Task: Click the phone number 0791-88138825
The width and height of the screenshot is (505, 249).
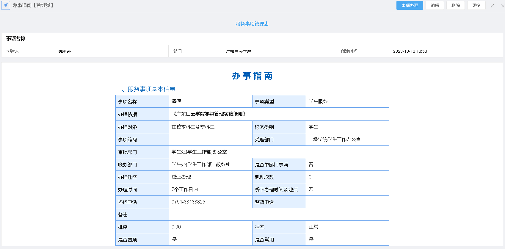Action: point(188,202)
